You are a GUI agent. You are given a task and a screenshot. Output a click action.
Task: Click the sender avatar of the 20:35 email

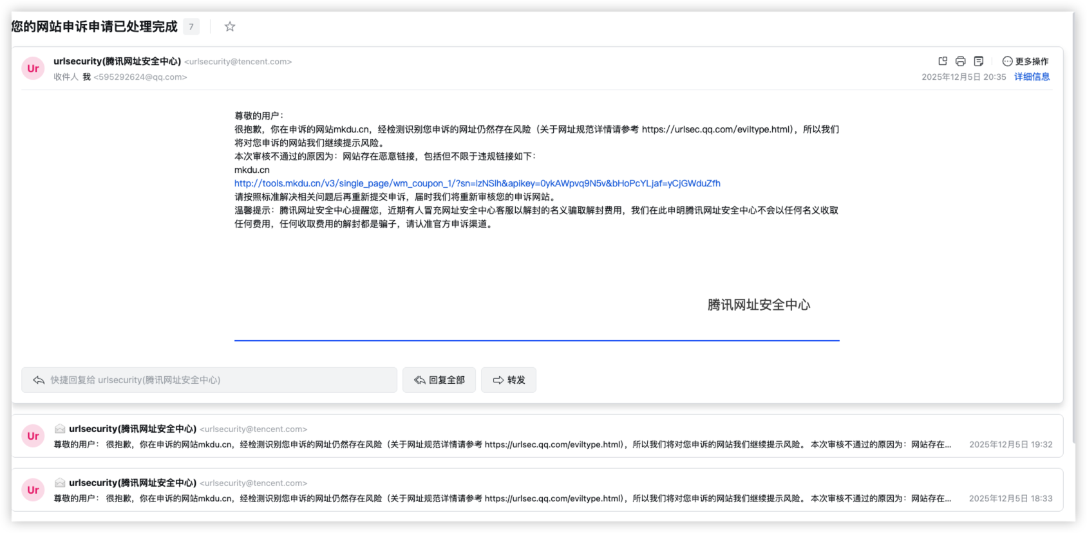[x=33, y=68]
